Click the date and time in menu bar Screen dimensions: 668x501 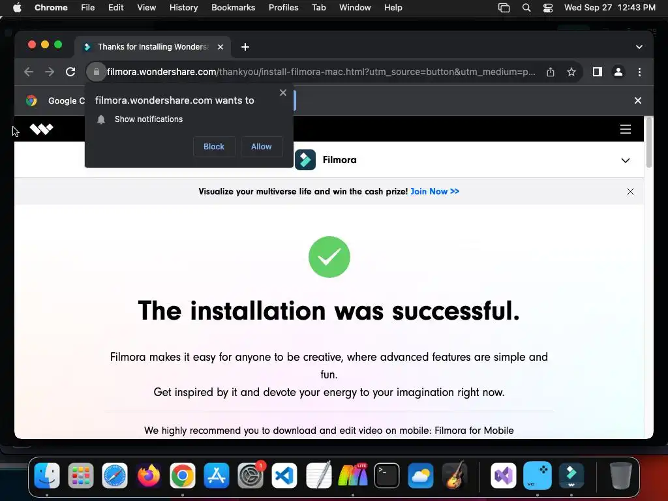pos(610,8)
